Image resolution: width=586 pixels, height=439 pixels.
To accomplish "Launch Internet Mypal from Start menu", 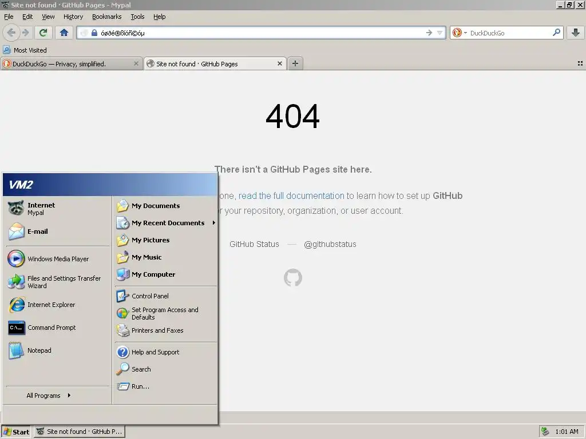I will (58, 209).
